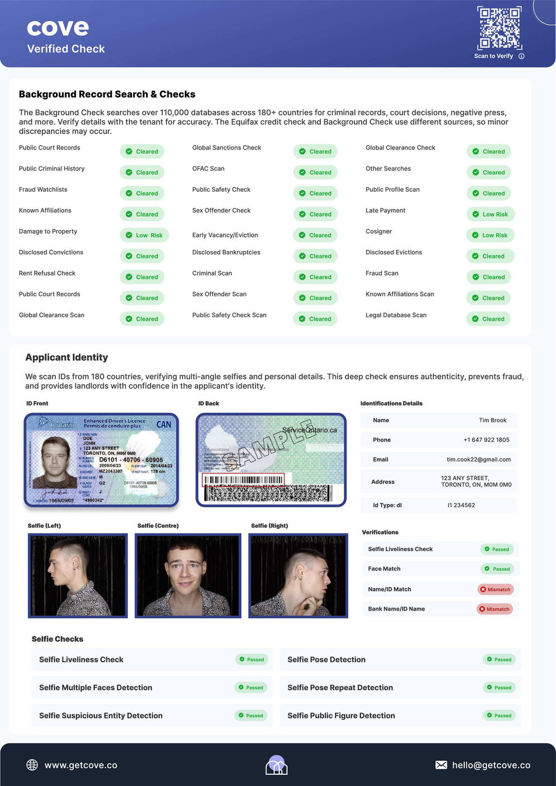Open the ID Front licence image
The image size is (556, 786).
(101, 461)
